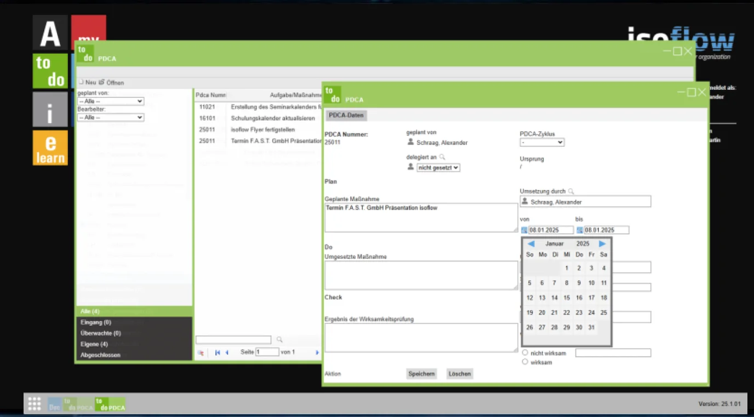Select the 'nicht wirksam' radio button

tap(525, 353)
